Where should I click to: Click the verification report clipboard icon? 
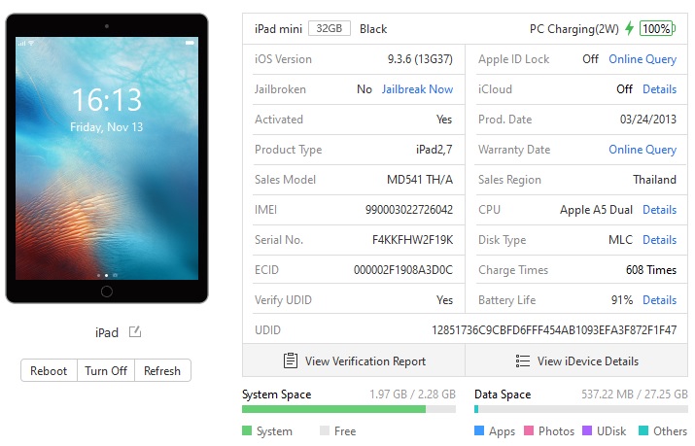coord(291,360)
